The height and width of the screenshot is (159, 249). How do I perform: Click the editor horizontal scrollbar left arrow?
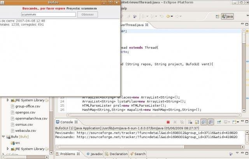point(68,115)
